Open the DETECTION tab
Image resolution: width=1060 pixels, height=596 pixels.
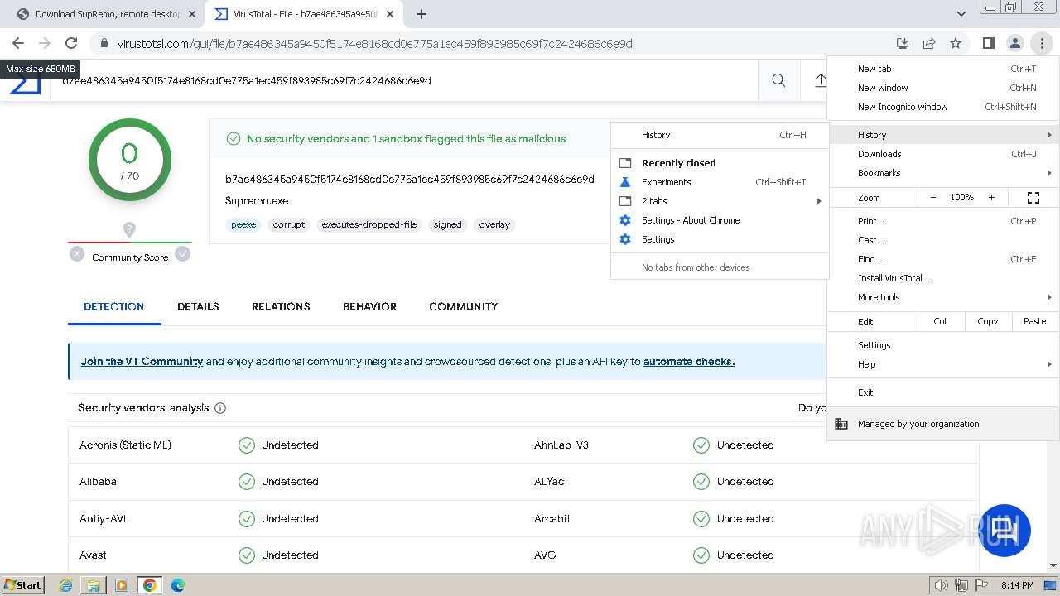tap(114, 306)
